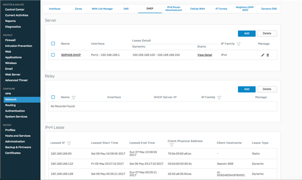Open Profiles under System

[10, 130]
